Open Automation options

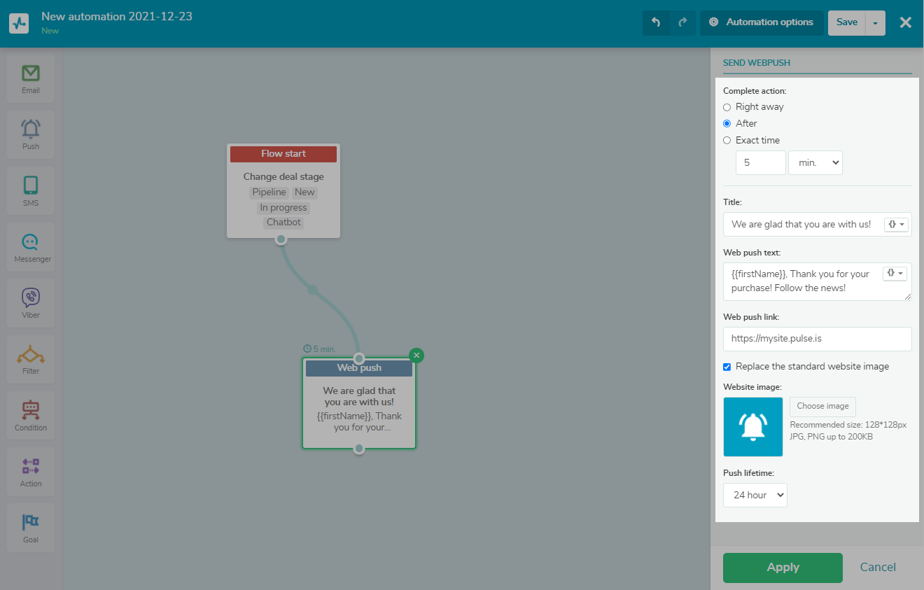click(762, 22)
